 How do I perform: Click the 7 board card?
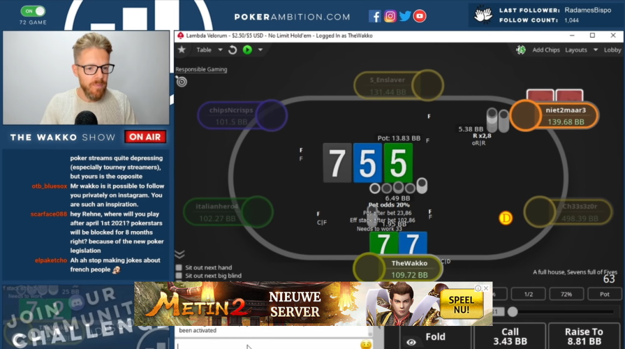(x=337, y=163)
